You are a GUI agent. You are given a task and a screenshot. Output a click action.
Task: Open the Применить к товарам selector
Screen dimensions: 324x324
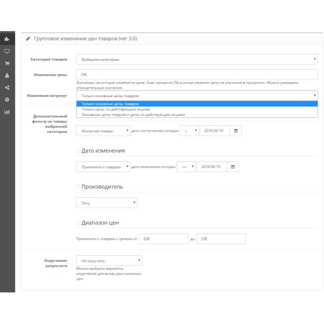[x=103, y=167]
